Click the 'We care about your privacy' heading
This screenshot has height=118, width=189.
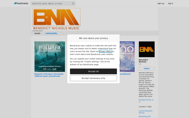94,38
